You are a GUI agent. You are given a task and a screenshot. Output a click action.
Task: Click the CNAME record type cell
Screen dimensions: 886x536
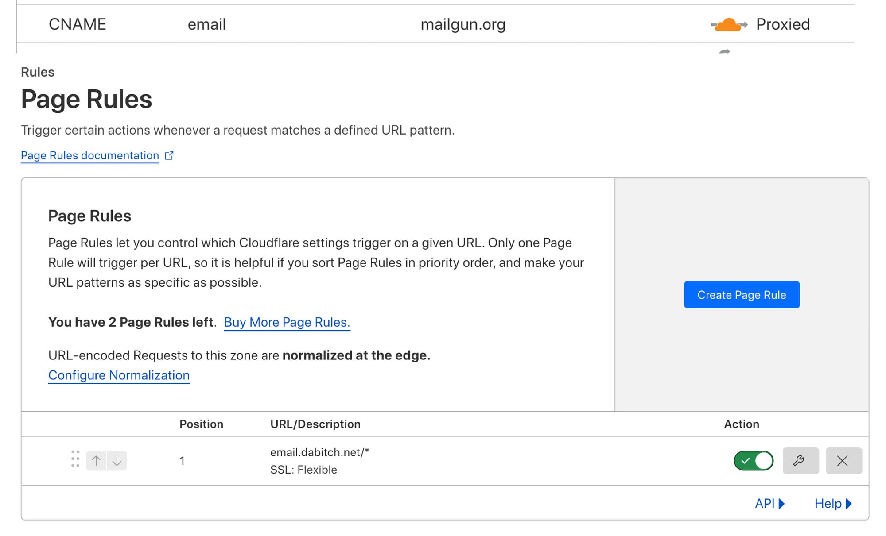pos(78,25)
